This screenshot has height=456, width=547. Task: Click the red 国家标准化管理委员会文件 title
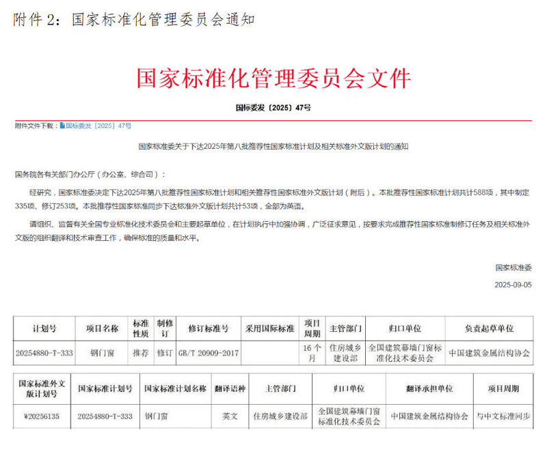(273, 78)
